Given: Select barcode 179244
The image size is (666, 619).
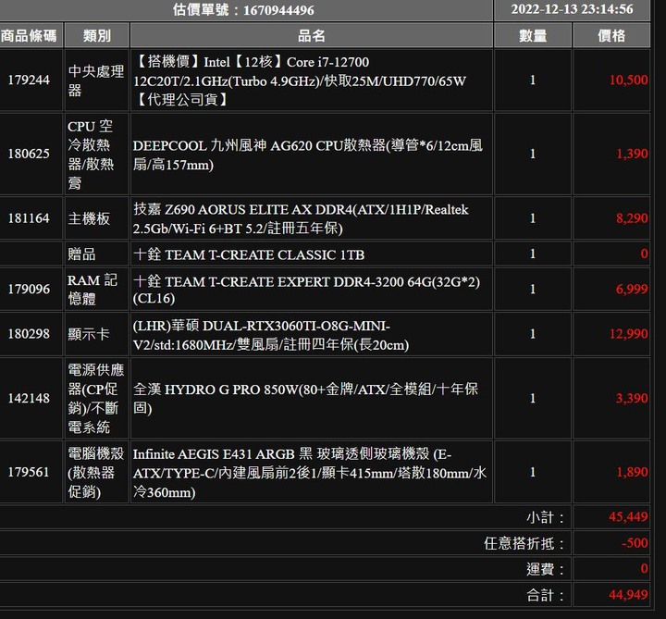Looking at the screenshot, I should pos(29,80).
